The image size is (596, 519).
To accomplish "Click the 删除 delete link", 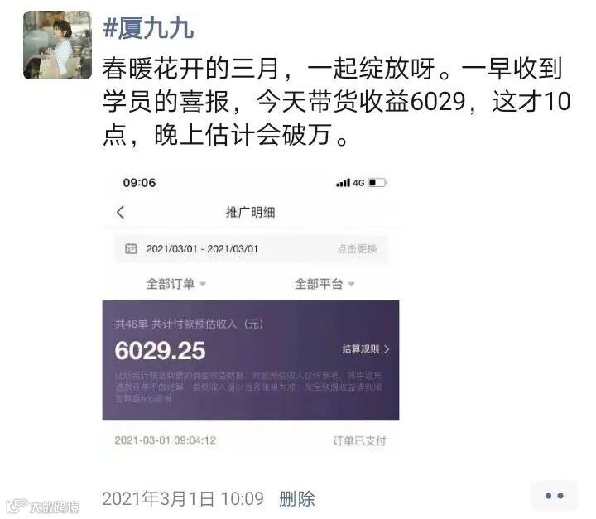I will [297, 499].
